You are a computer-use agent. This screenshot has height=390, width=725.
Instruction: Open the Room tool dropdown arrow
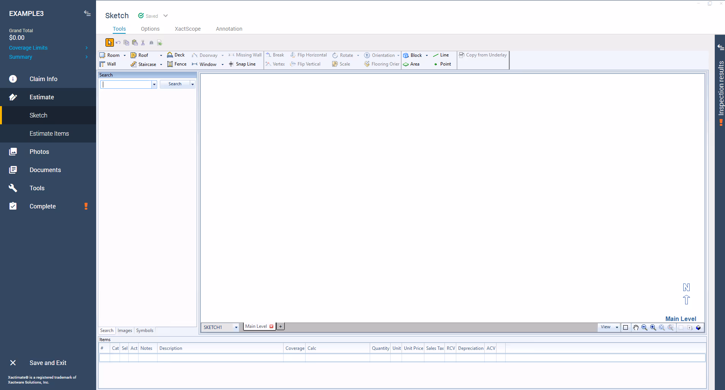125,55
